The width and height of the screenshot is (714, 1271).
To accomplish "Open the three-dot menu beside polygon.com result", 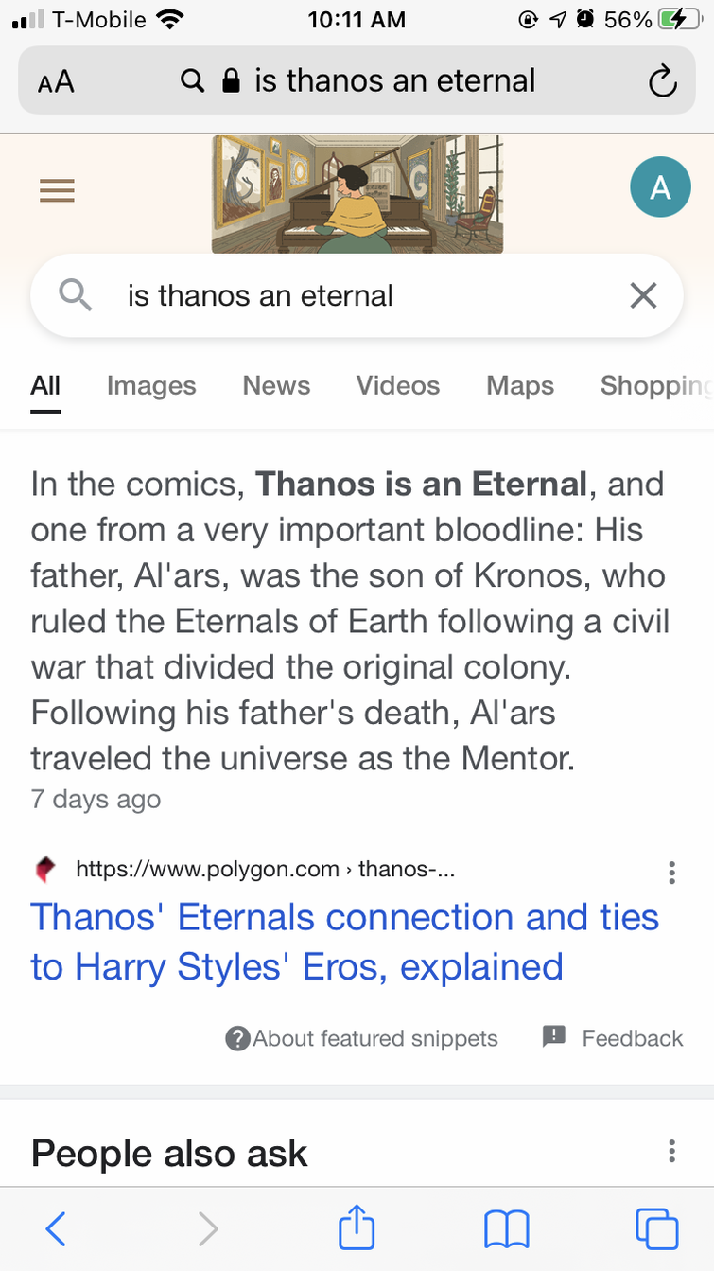I will coord(671,872).
